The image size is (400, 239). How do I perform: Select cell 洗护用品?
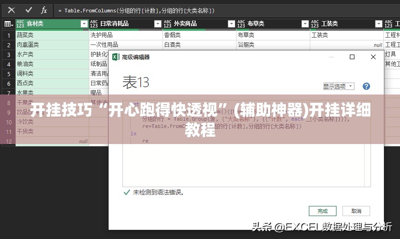pyautogui.click(x=126, y=35)
